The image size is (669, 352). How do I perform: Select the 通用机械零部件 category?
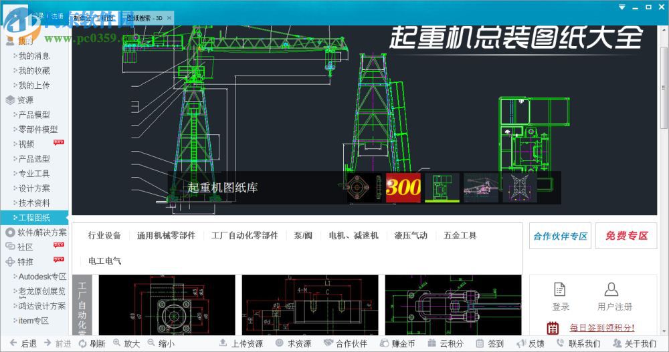(x=166, y=235)
